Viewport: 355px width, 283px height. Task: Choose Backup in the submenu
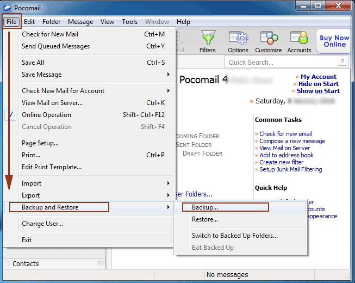240,207
